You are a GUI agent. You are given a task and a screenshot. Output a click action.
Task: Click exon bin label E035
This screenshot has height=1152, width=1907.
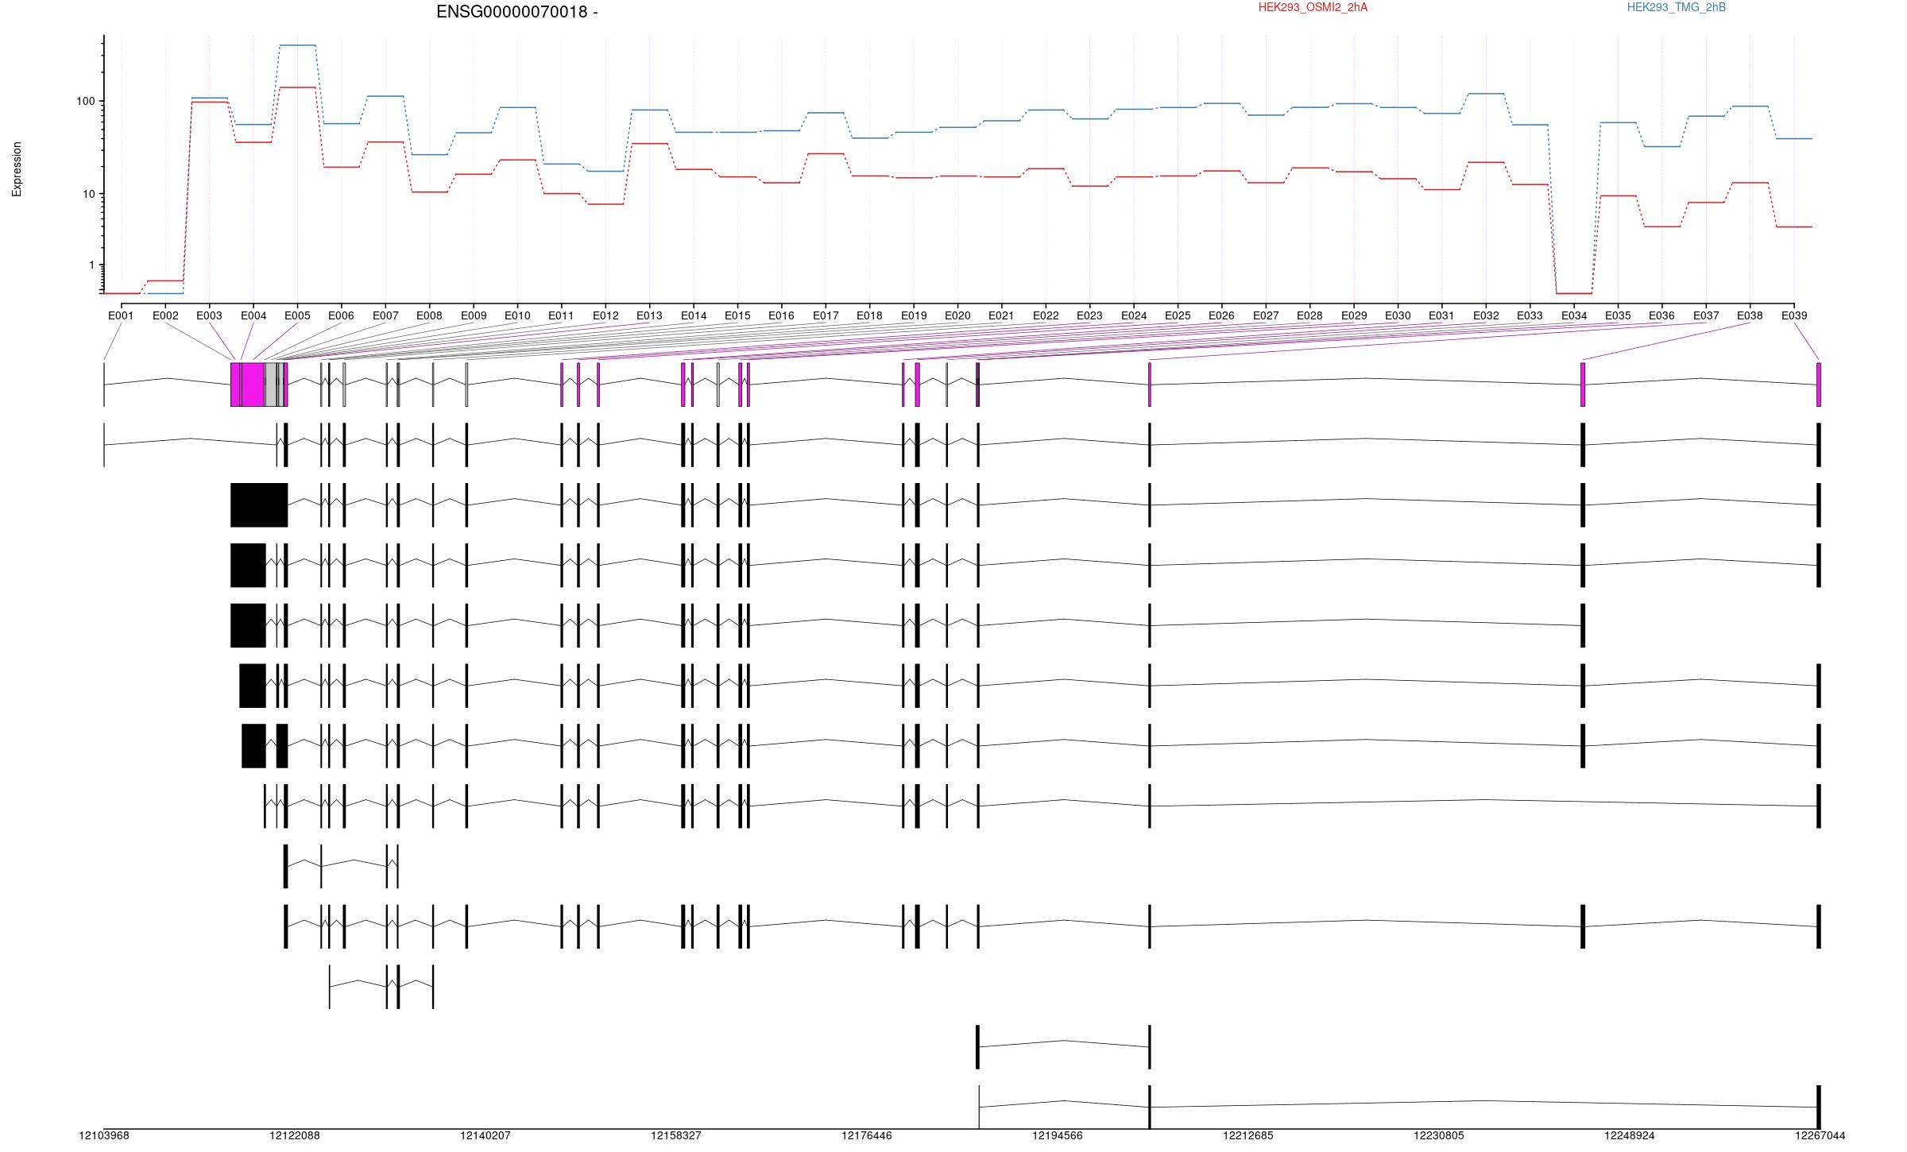[1618, 315]
